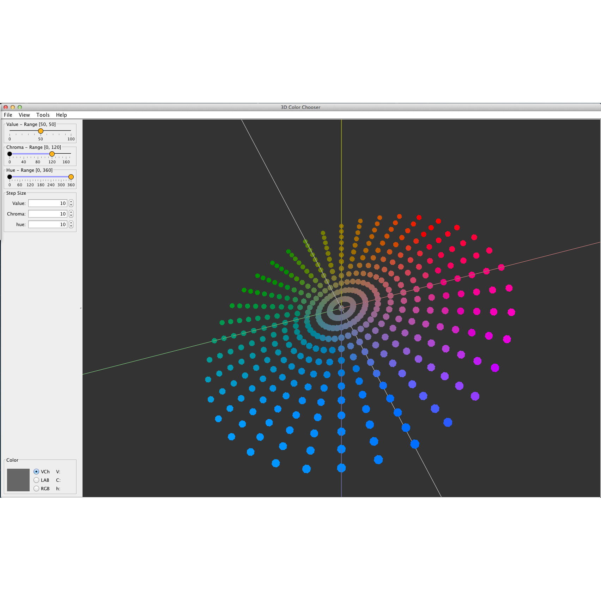Click the 'Step Size' group label
Screen dimensions: 601x601
(x=16, y=193)
